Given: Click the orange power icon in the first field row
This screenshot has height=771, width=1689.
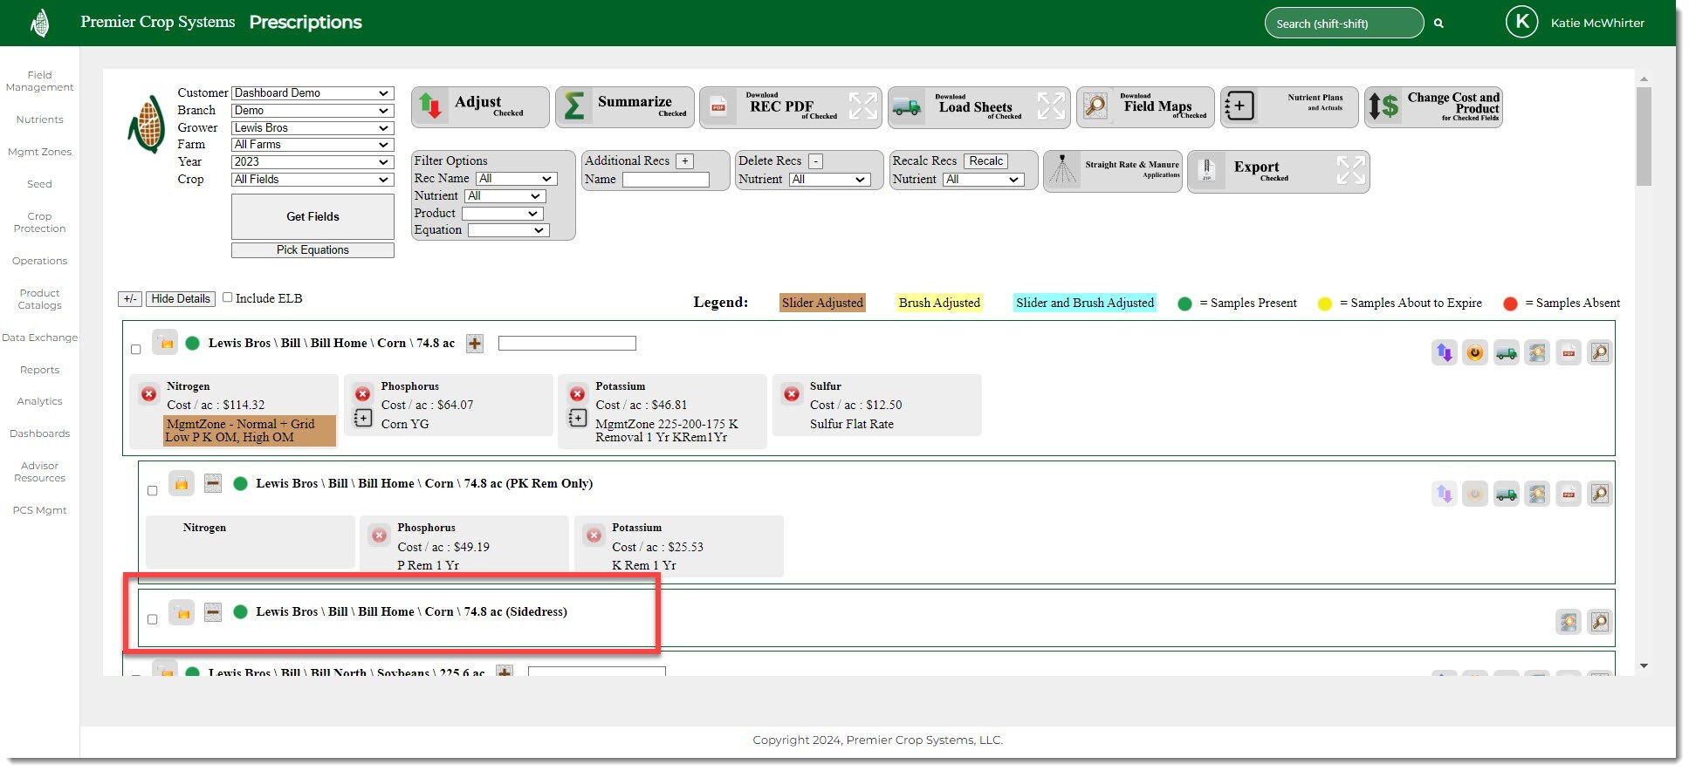Looking at the screenshot, I should (1475, 353).
